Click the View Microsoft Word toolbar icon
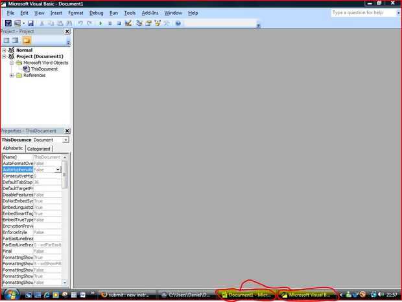 click(8, 23)
